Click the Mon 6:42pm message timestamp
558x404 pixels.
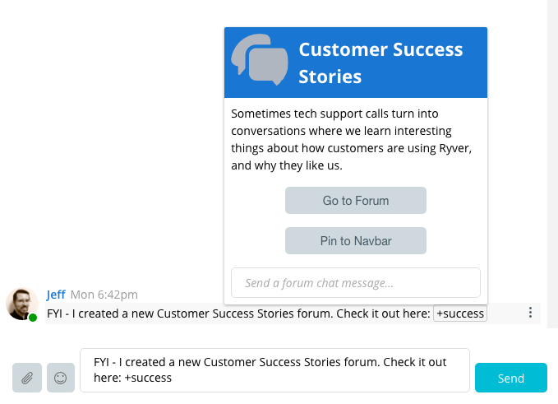click(x=104, y=295)
